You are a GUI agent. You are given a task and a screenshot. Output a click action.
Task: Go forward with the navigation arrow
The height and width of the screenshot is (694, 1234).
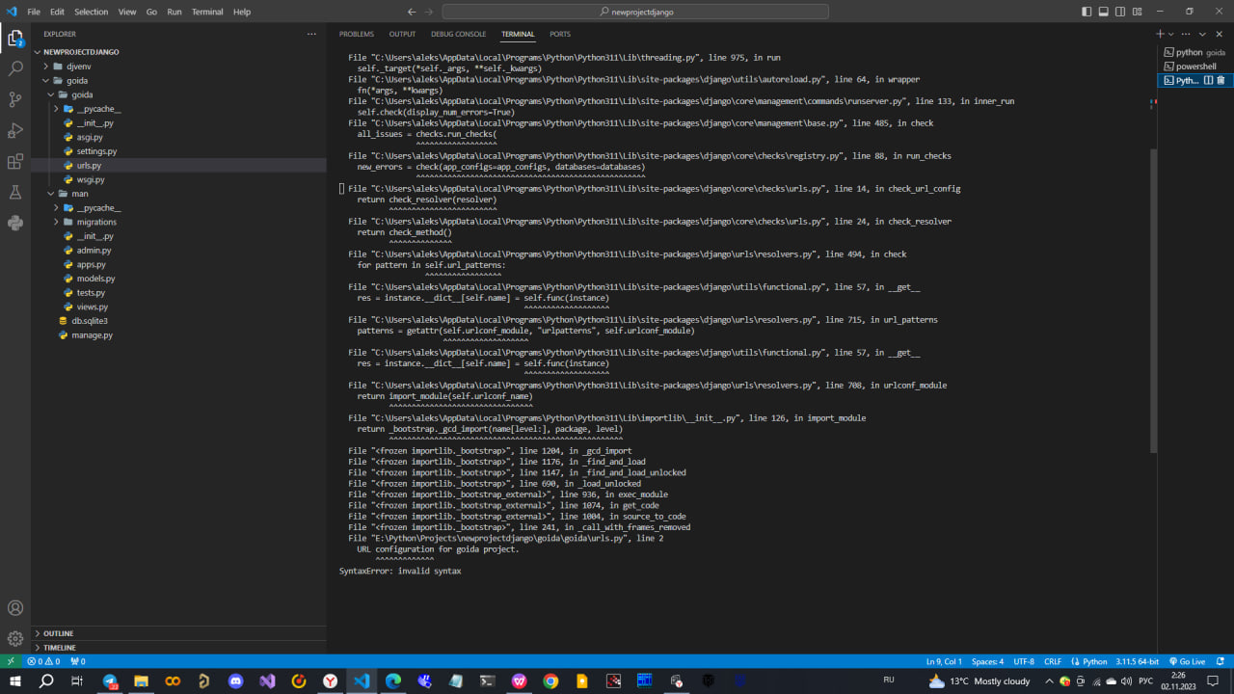(x=431, y=12)
